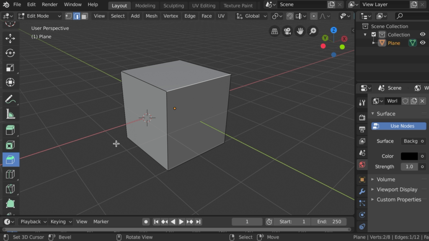429x241 pixels.
Task: Toggle snapping magnet in viewport header
Action: 289,16
